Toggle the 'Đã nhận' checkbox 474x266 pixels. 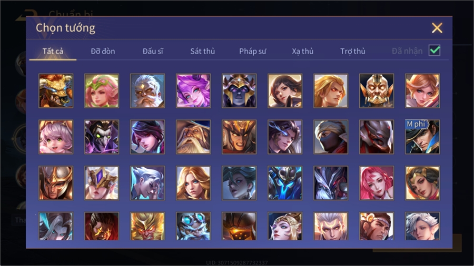(x=434, y=50)
